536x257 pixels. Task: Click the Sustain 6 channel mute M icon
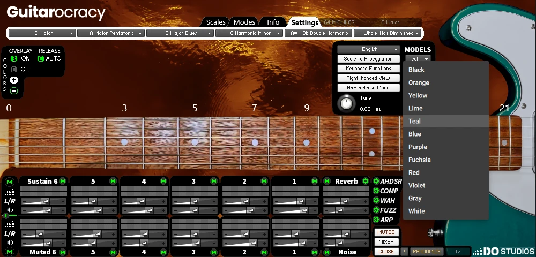coord(63,181)
